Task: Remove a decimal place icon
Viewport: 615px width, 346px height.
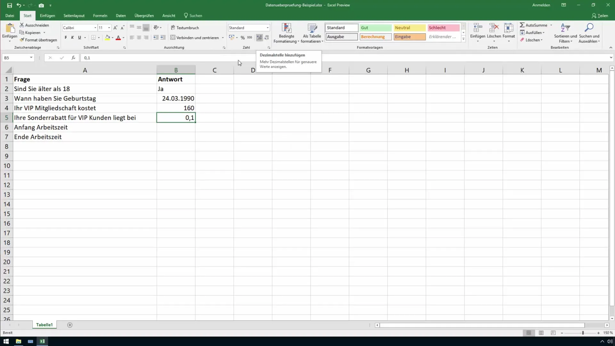Action: pos(266,37)
